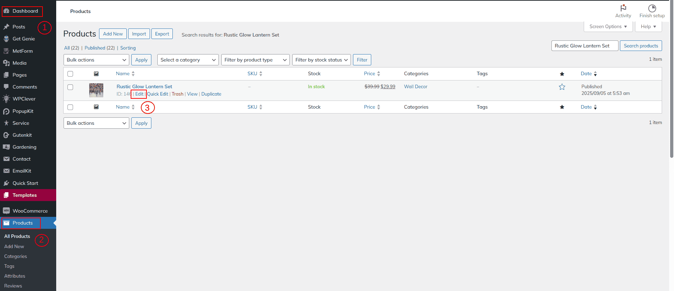Open All Products submenu item
Image resolution: width=674 pixels, height=291 pixels.
point(17,236)
